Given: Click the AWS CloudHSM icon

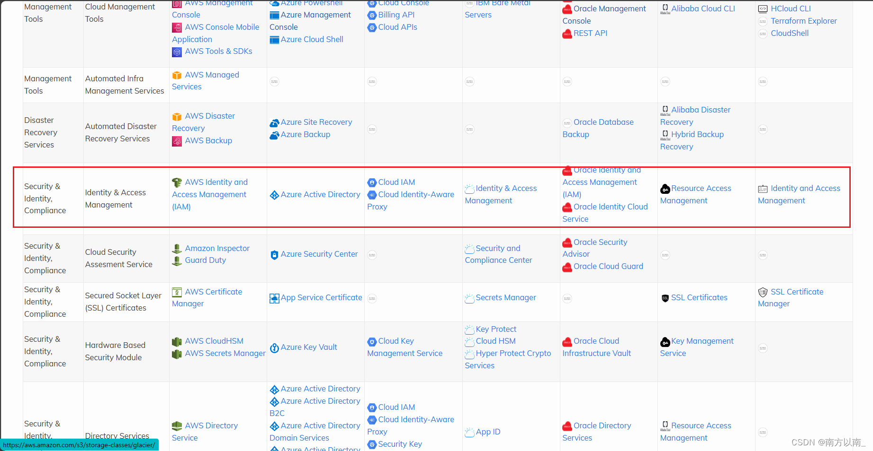Looking at the screenshot, I should [x=177, y=341].
